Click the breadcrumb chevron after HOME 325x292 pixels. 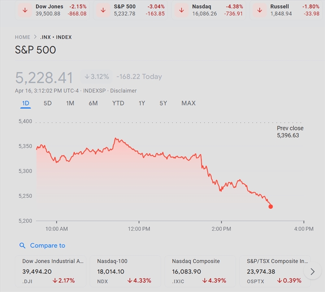click(36, 37)
